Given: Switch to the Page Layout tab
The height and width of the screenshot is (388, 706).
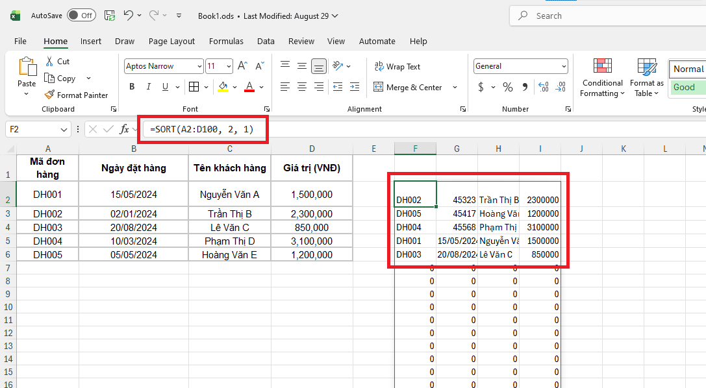Looking at the screenshot, I should pyautogui.click(x=171, y=41).
